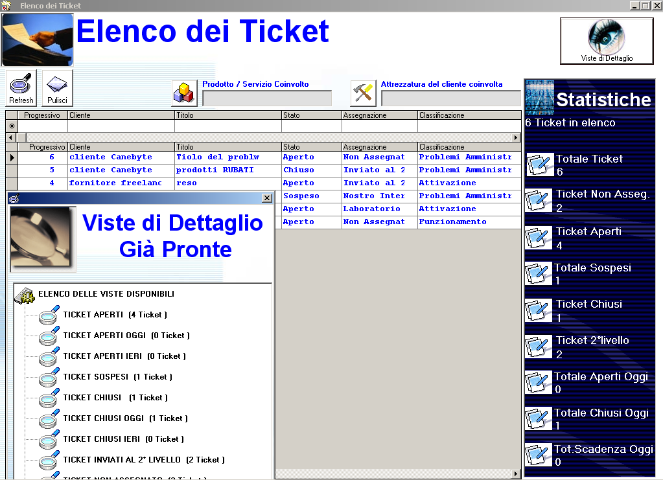663x480 pixels.
Task: Click the Ticket Aperti statistics icon
Action: tap(539, 238)
